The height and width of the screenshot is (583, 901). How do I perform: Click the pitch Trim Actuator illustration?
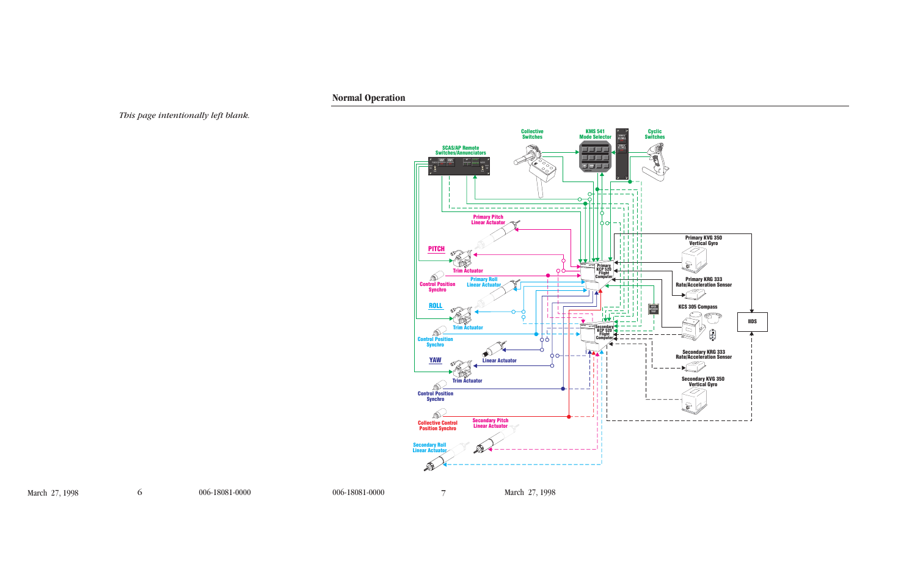(463, 257)
